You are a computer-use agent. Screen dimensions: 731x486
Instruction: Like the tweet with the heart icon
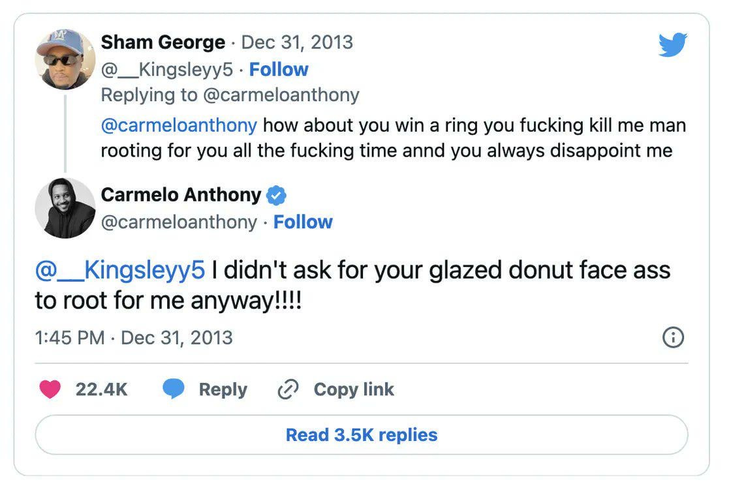50,389
